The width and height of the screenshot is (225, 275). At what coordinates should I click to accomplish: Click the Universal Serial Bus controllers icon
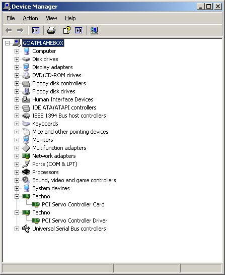coord(26,229)
